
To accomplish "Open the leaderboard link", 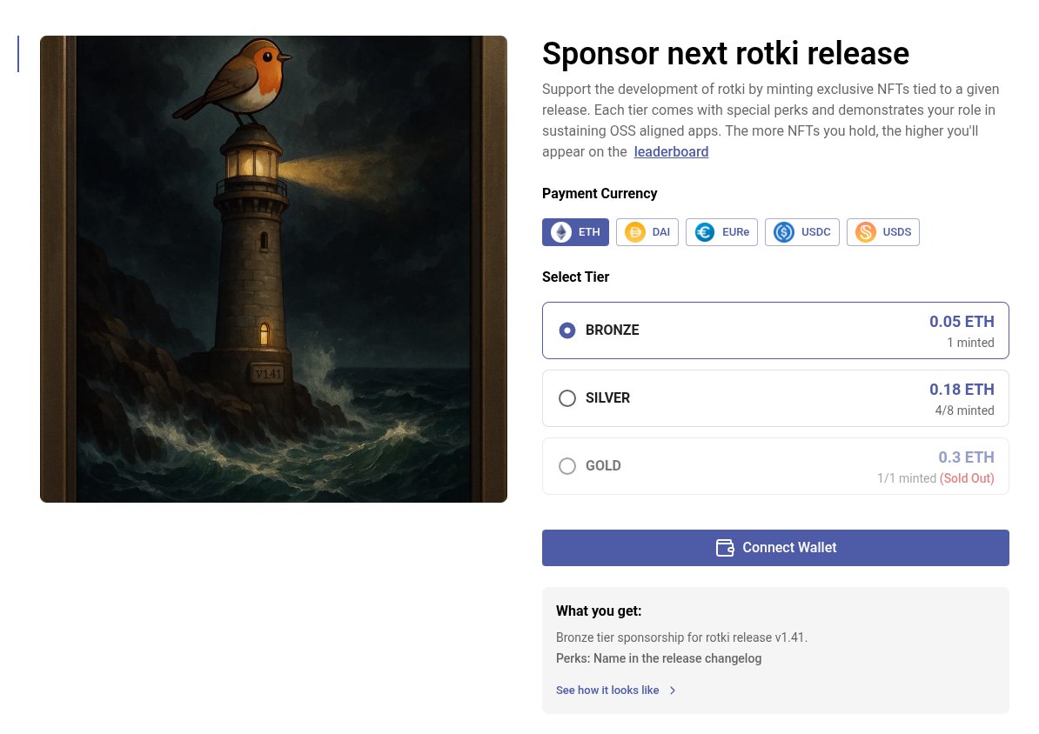I will coord(671,151).
